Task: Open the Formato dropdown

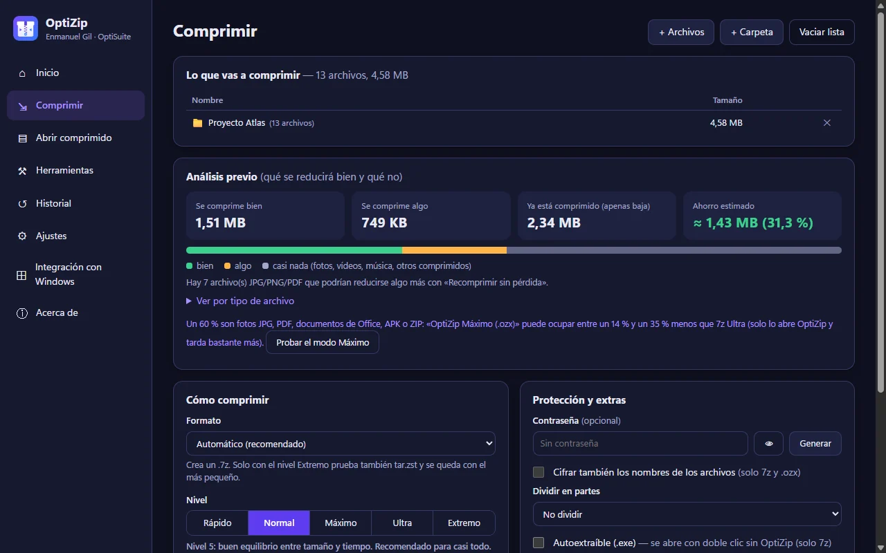Action: pyautogui.click(x=341, y=444)
